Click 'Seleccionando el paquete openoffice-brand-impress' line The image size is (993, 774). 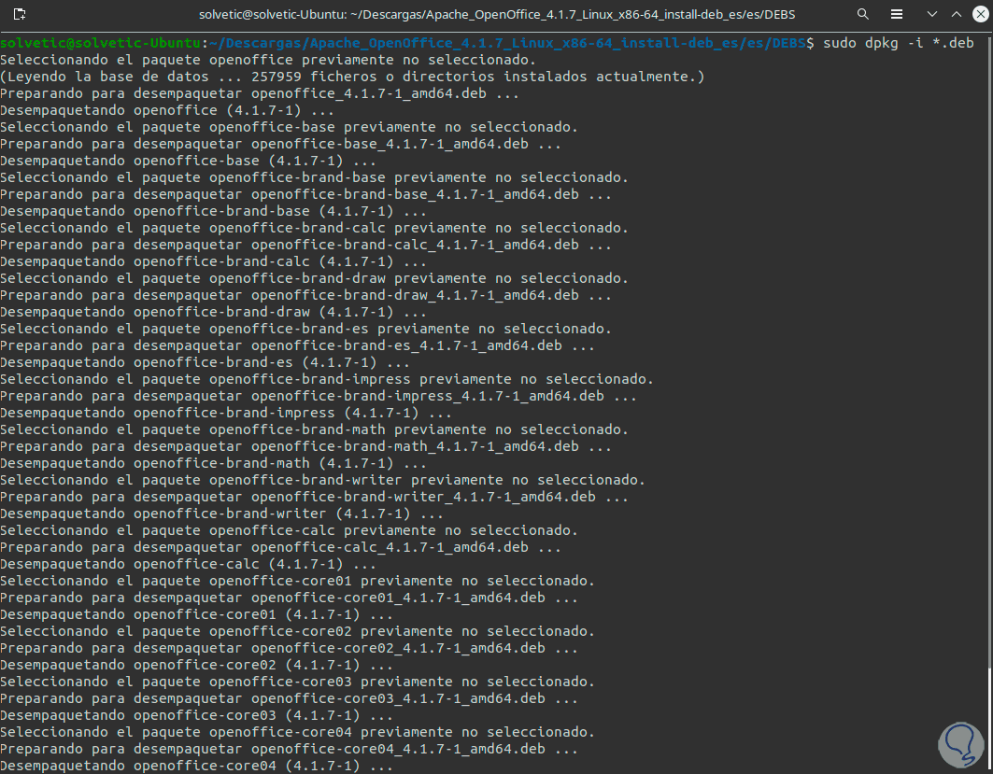pyautogui.click(x=327, y=379)
